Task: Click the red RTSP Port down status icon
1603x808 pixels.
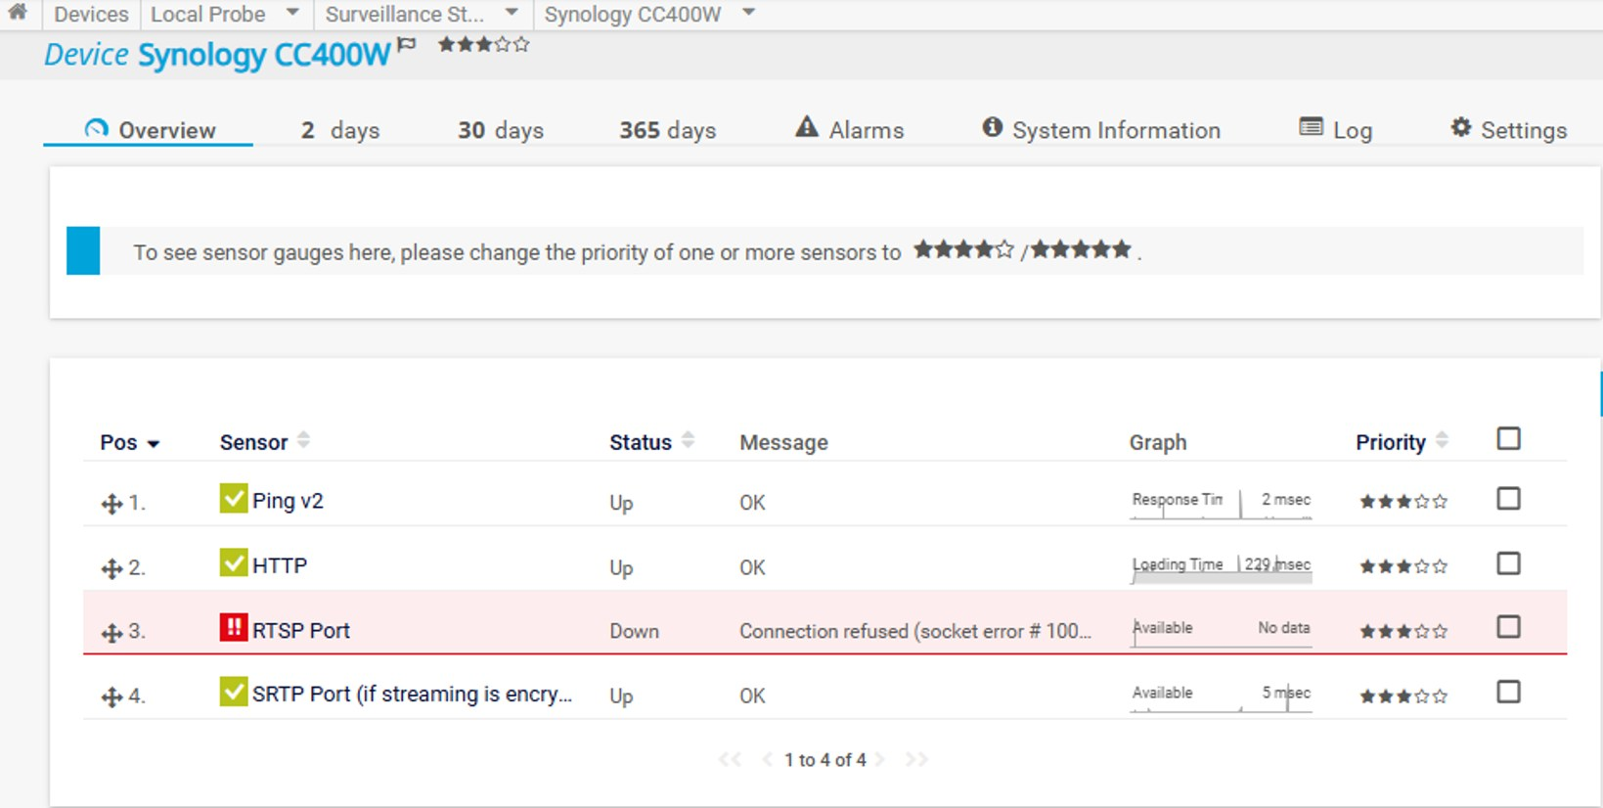Action: pyautogui.click(x=233, y=628)
